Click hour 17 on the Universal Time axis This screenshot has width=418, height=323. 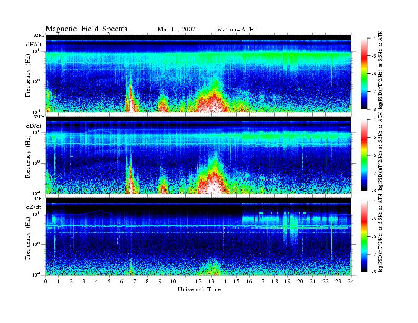tap(262, 281)
